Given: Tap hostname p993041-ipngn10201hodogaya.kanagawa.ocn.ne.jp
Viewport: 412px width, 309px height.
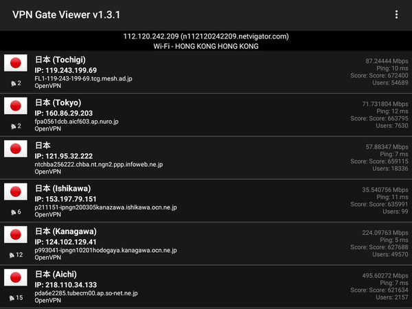Looking at the screenshot, I should pos(106,250).
